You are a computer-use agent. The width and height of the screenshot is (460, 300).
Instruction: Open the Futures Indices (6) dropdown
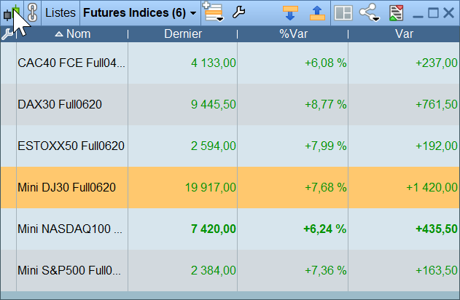click(140, 13)
